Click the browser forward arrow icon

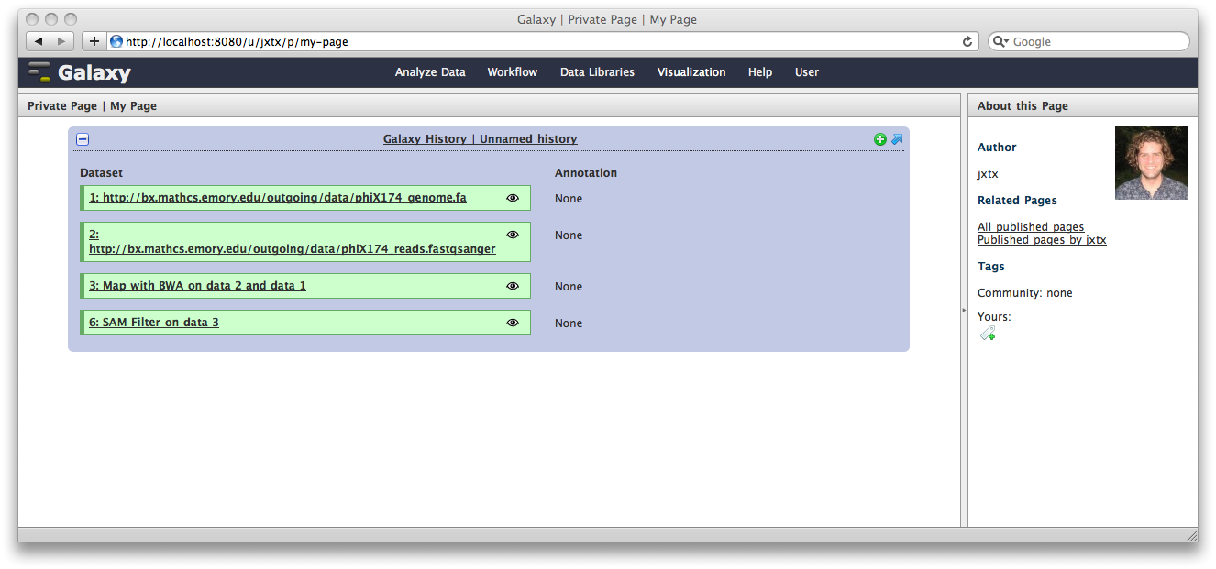(61, 40)
